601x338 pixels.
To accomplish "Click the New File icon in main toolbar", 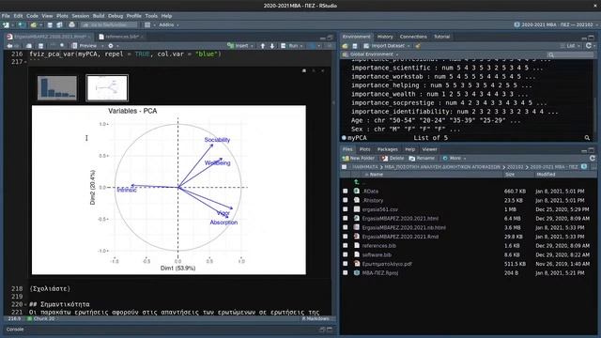I will point(6,25).
